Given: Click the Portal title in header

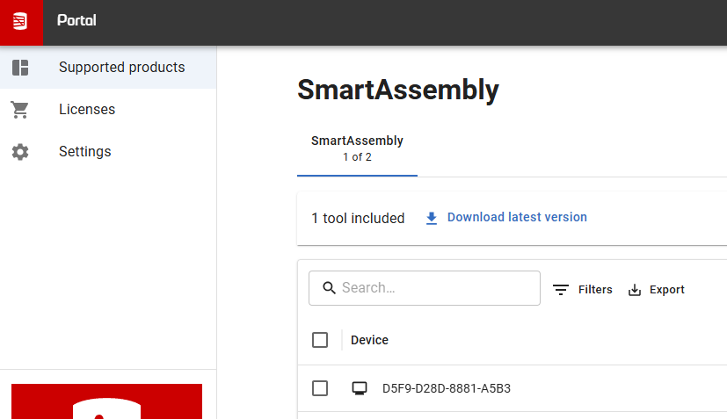Looking at the screenshot, I should tap(76, 20).
